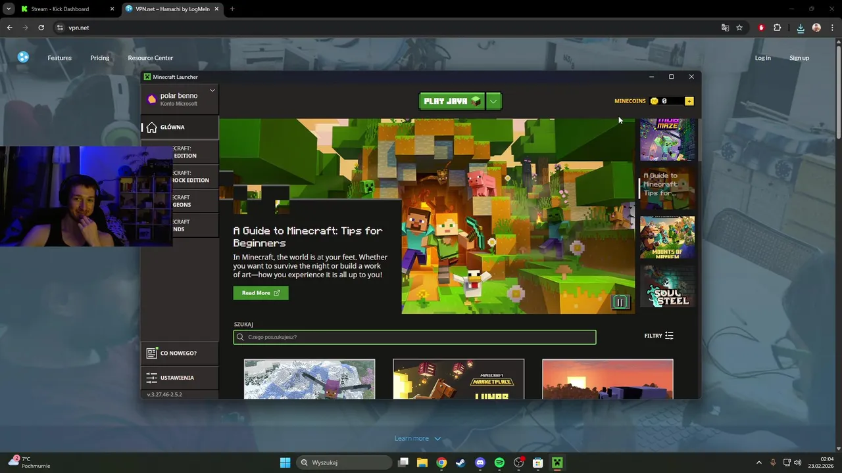The width and height of the screenshot is (842, 473).
Task: Expand Learn more at the page bottom
Action: [418, 438]
